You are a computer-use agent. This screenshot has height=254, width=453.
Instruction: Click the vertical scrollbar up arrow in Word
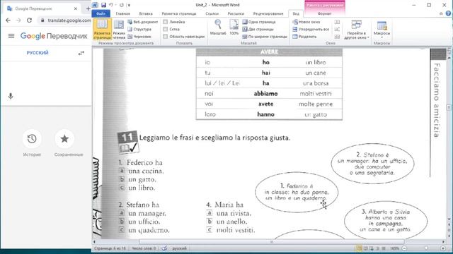449,57
